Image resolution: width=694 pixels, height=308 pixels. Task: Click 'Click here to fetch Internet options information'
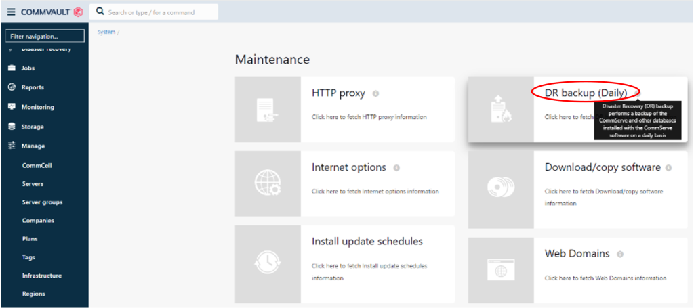pos(375,192)
